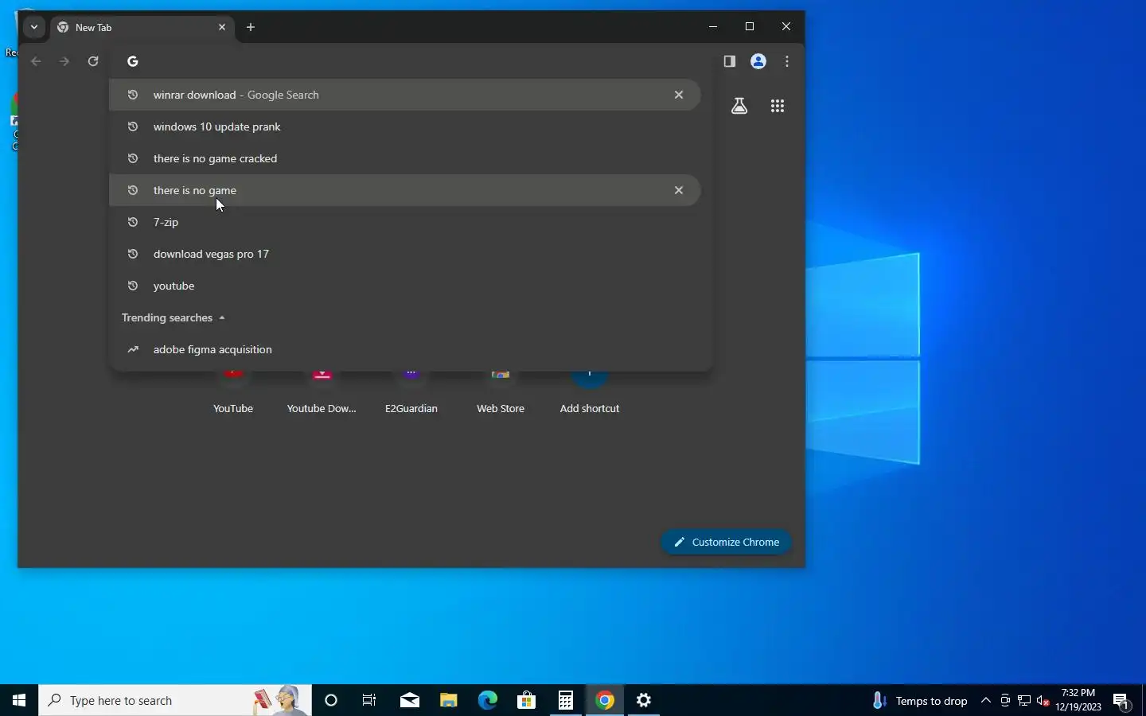The image size is (1146, 716).
Task: Remove 'winrar download' suggestion with X
Action: coord(679,95)
